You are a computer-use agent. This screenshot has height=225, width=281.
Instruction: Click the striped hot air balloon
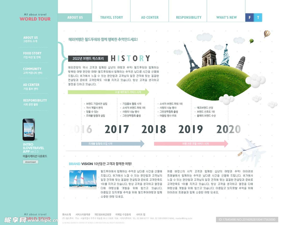point(267,34)
